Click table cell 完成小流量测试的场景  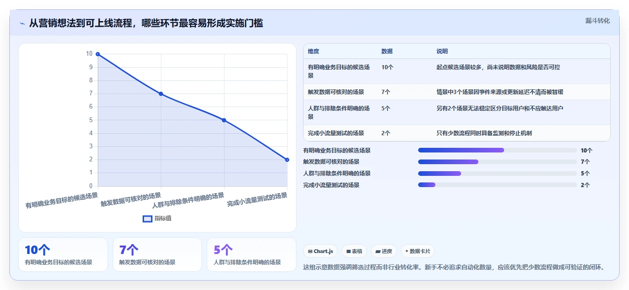[x=336, y=133]
